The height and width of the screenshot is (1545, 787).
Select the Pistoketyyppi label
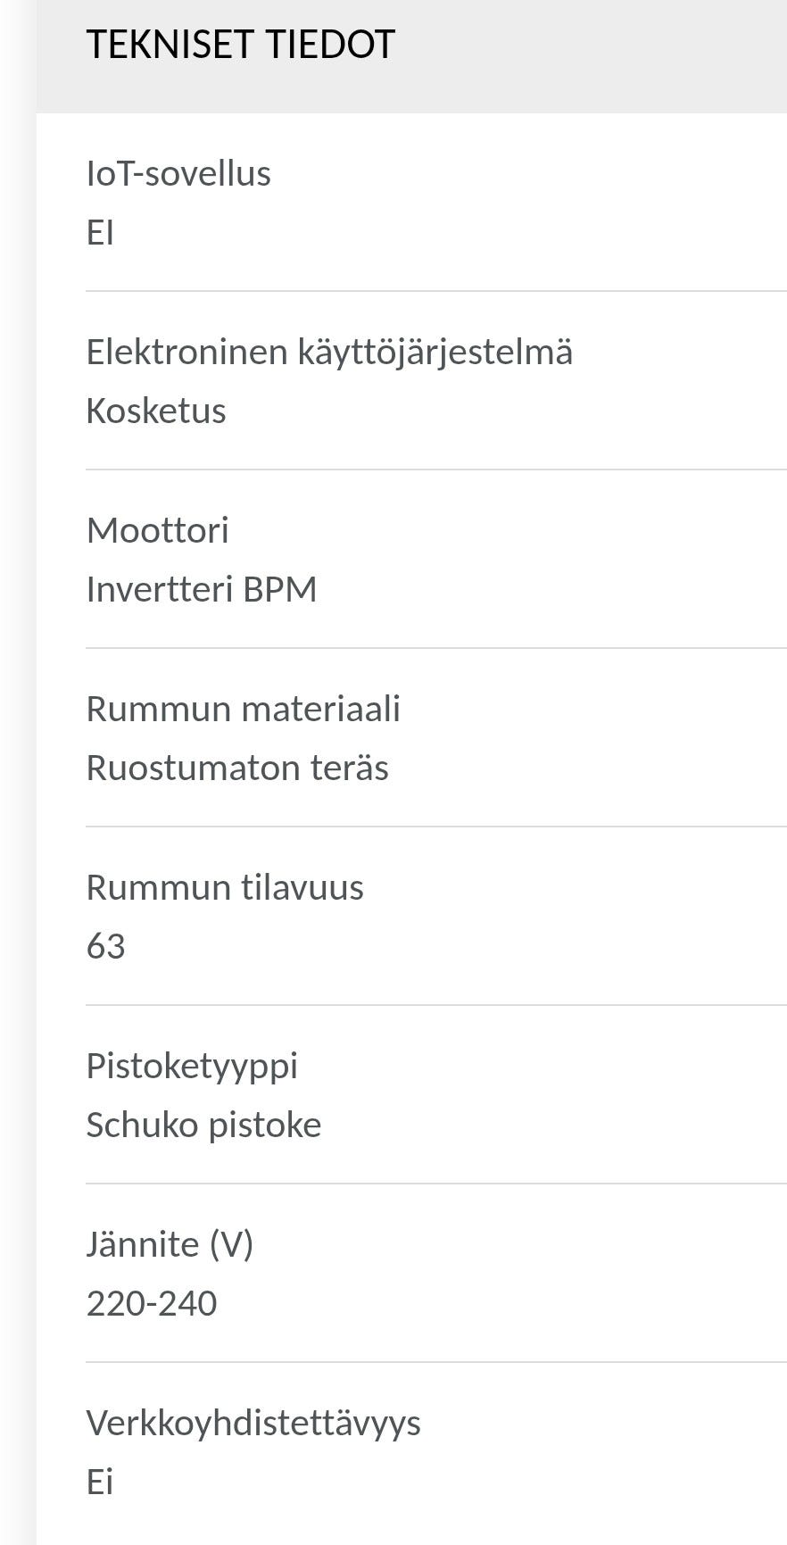click(x=192, y=1066)
